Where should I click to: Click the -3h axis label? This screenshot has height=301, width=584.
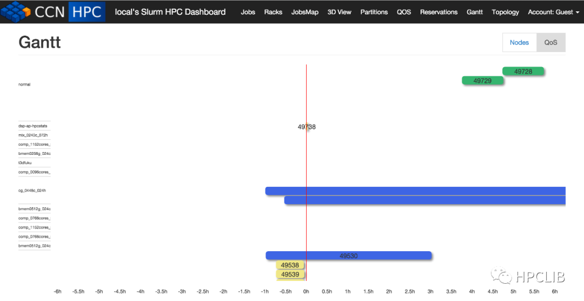(x=182, y=291)
